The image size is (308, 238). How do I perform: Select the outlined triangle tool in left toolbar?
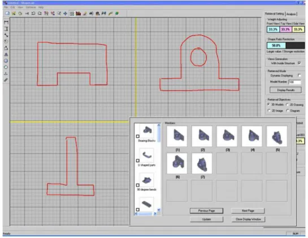pyautogui.click(x=6, y=48)
